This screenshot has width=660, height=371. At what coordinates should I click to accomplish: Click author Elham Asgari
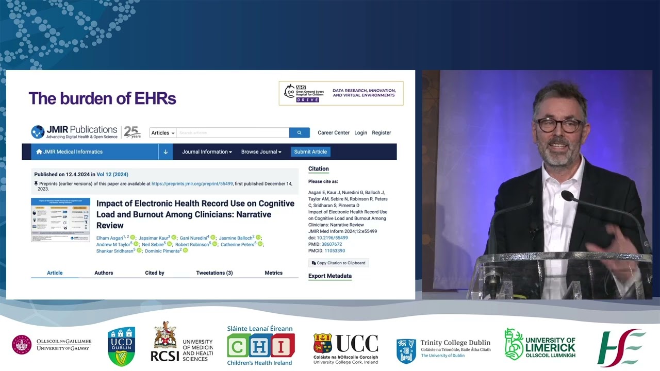point(110,238)
